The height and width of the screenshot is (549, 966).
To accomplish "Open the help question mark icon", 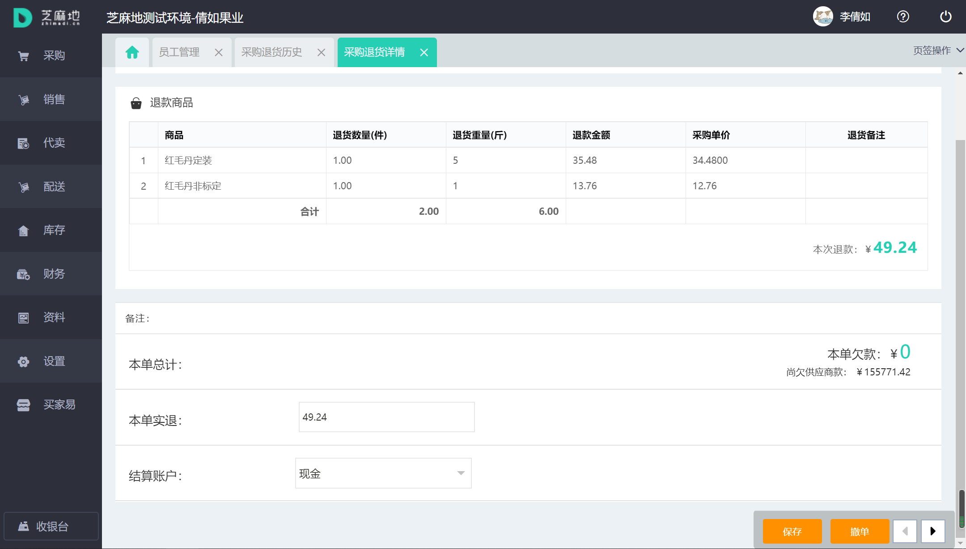I will click(x=903, y=17).
